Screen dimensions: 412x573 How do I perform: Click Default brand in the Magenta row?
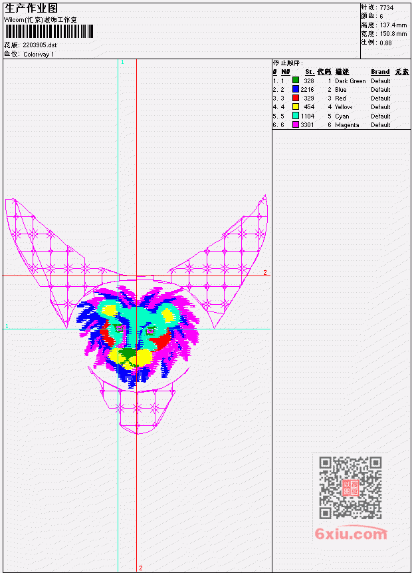point(381,125)
